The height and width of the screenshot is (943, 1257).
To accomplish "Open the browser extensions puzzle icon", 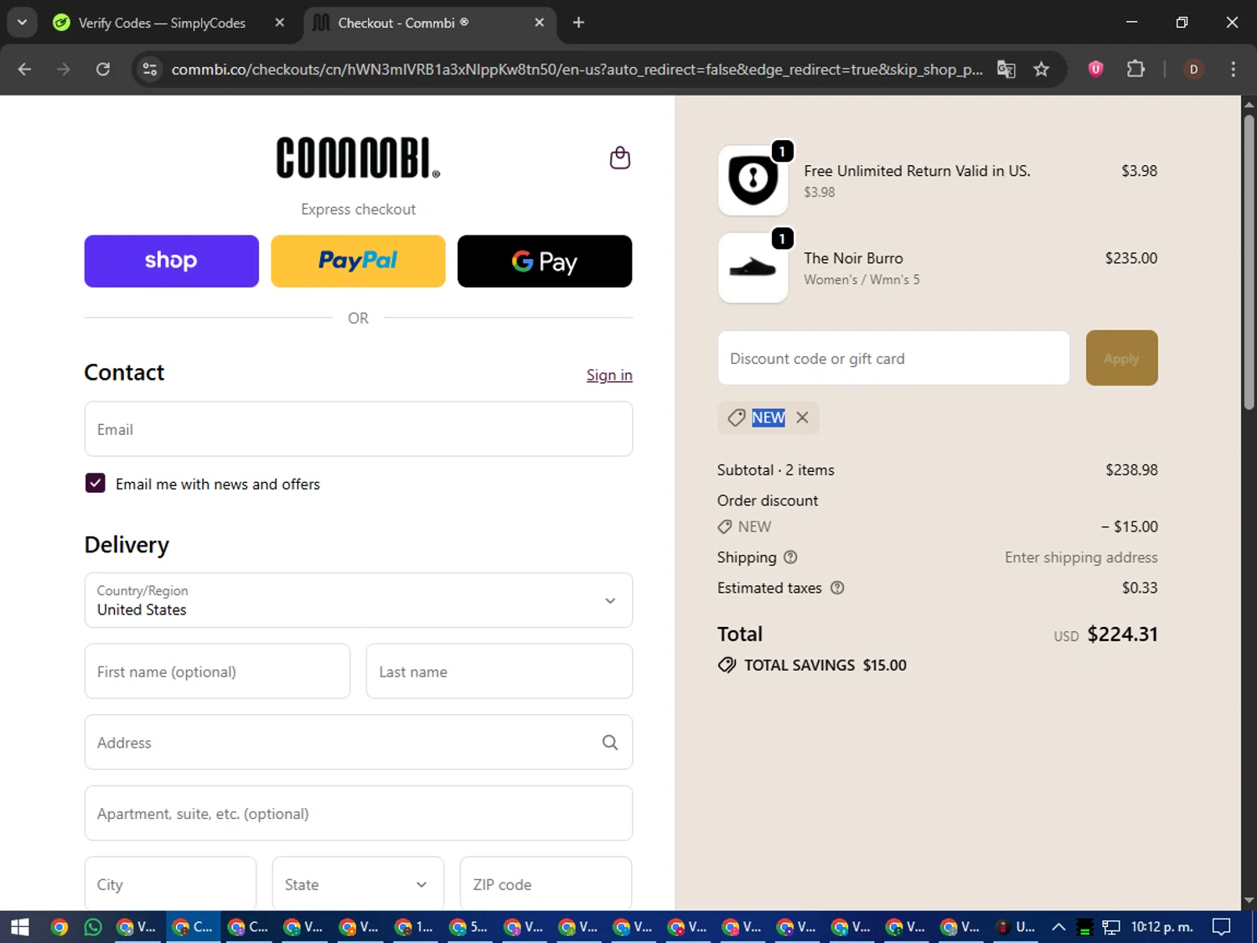I will [1135, 70].
